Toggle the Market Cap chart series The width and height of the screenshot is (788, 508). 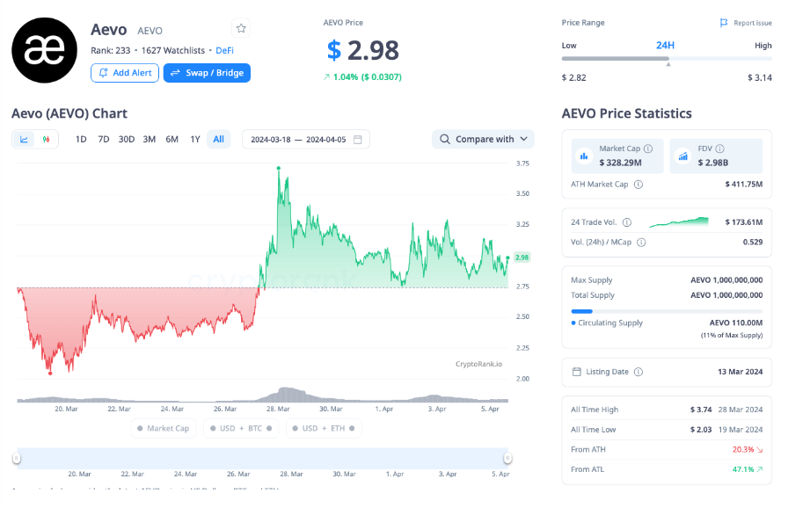pos(164,428)
